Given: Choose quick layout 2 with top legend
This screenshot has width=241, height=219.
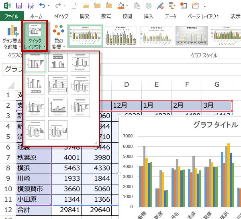Looking at the screenshot, I should point(58,62).
